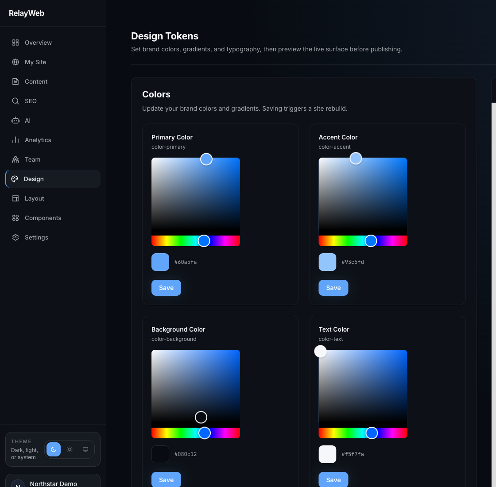Viewport: 496px width, 487px height.
Task: Go to the Components section
Action: pos(43,218)
